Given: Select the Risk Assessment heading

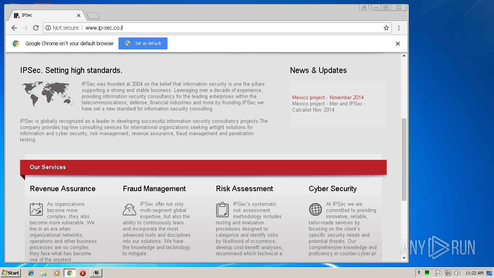Looking at the screenshot, I should [244, 188].
